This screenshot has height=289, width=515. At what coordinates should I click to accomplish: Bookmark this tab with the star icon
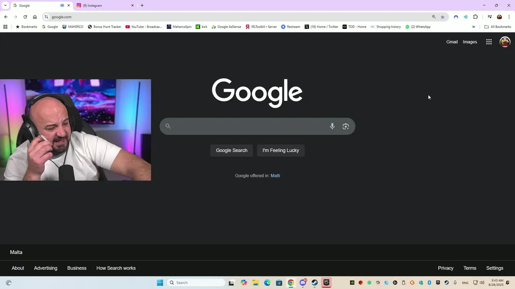coord(443,17)
